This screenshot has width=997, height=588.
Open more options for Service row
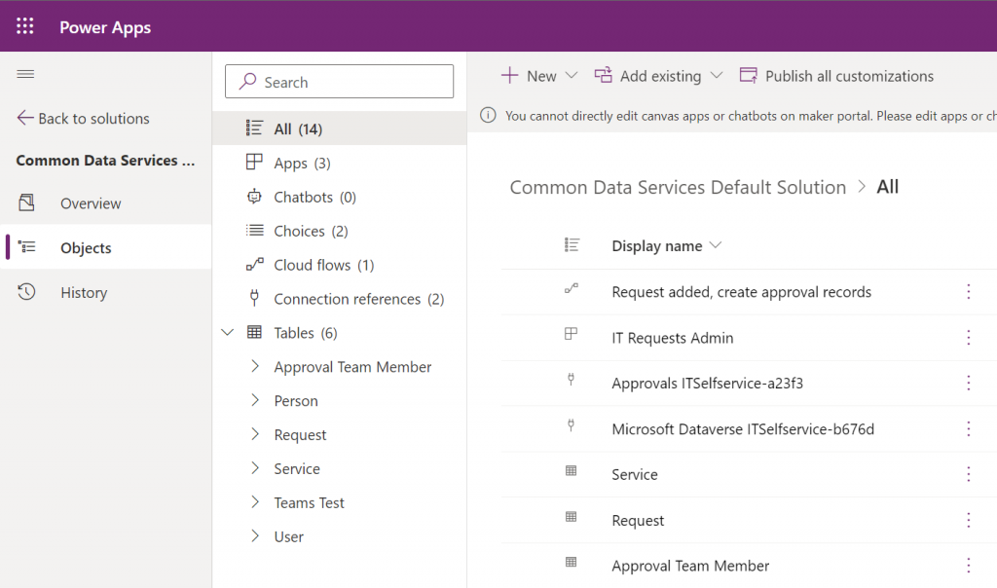click(969, 474)
